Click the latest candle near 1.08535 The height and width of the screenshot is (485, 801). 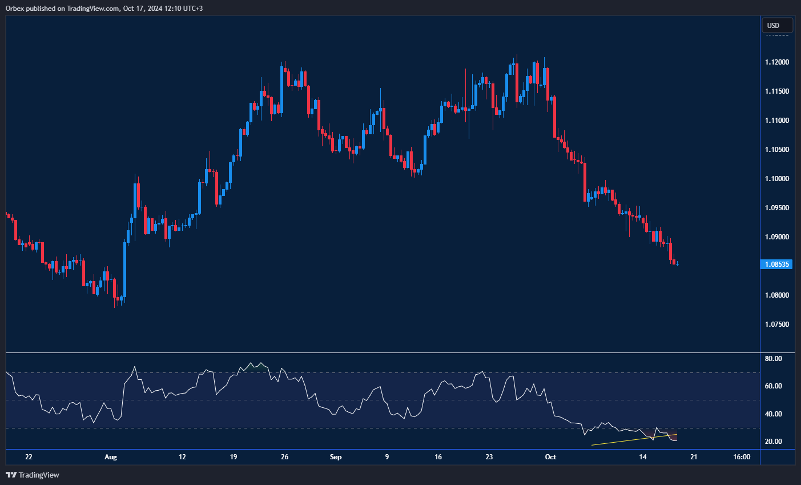pyautogui.click(x=677, y=263)
